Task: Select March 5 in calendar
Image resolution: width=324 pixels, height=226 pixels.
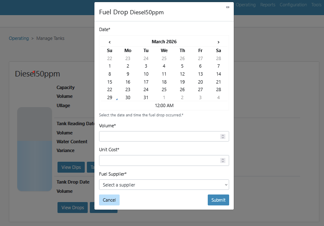Action: pyautogui.click(x=182, y=66)
